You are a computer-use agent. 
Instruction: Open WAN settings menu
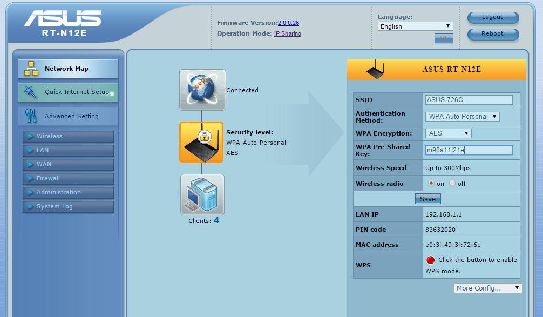point(68,164)
